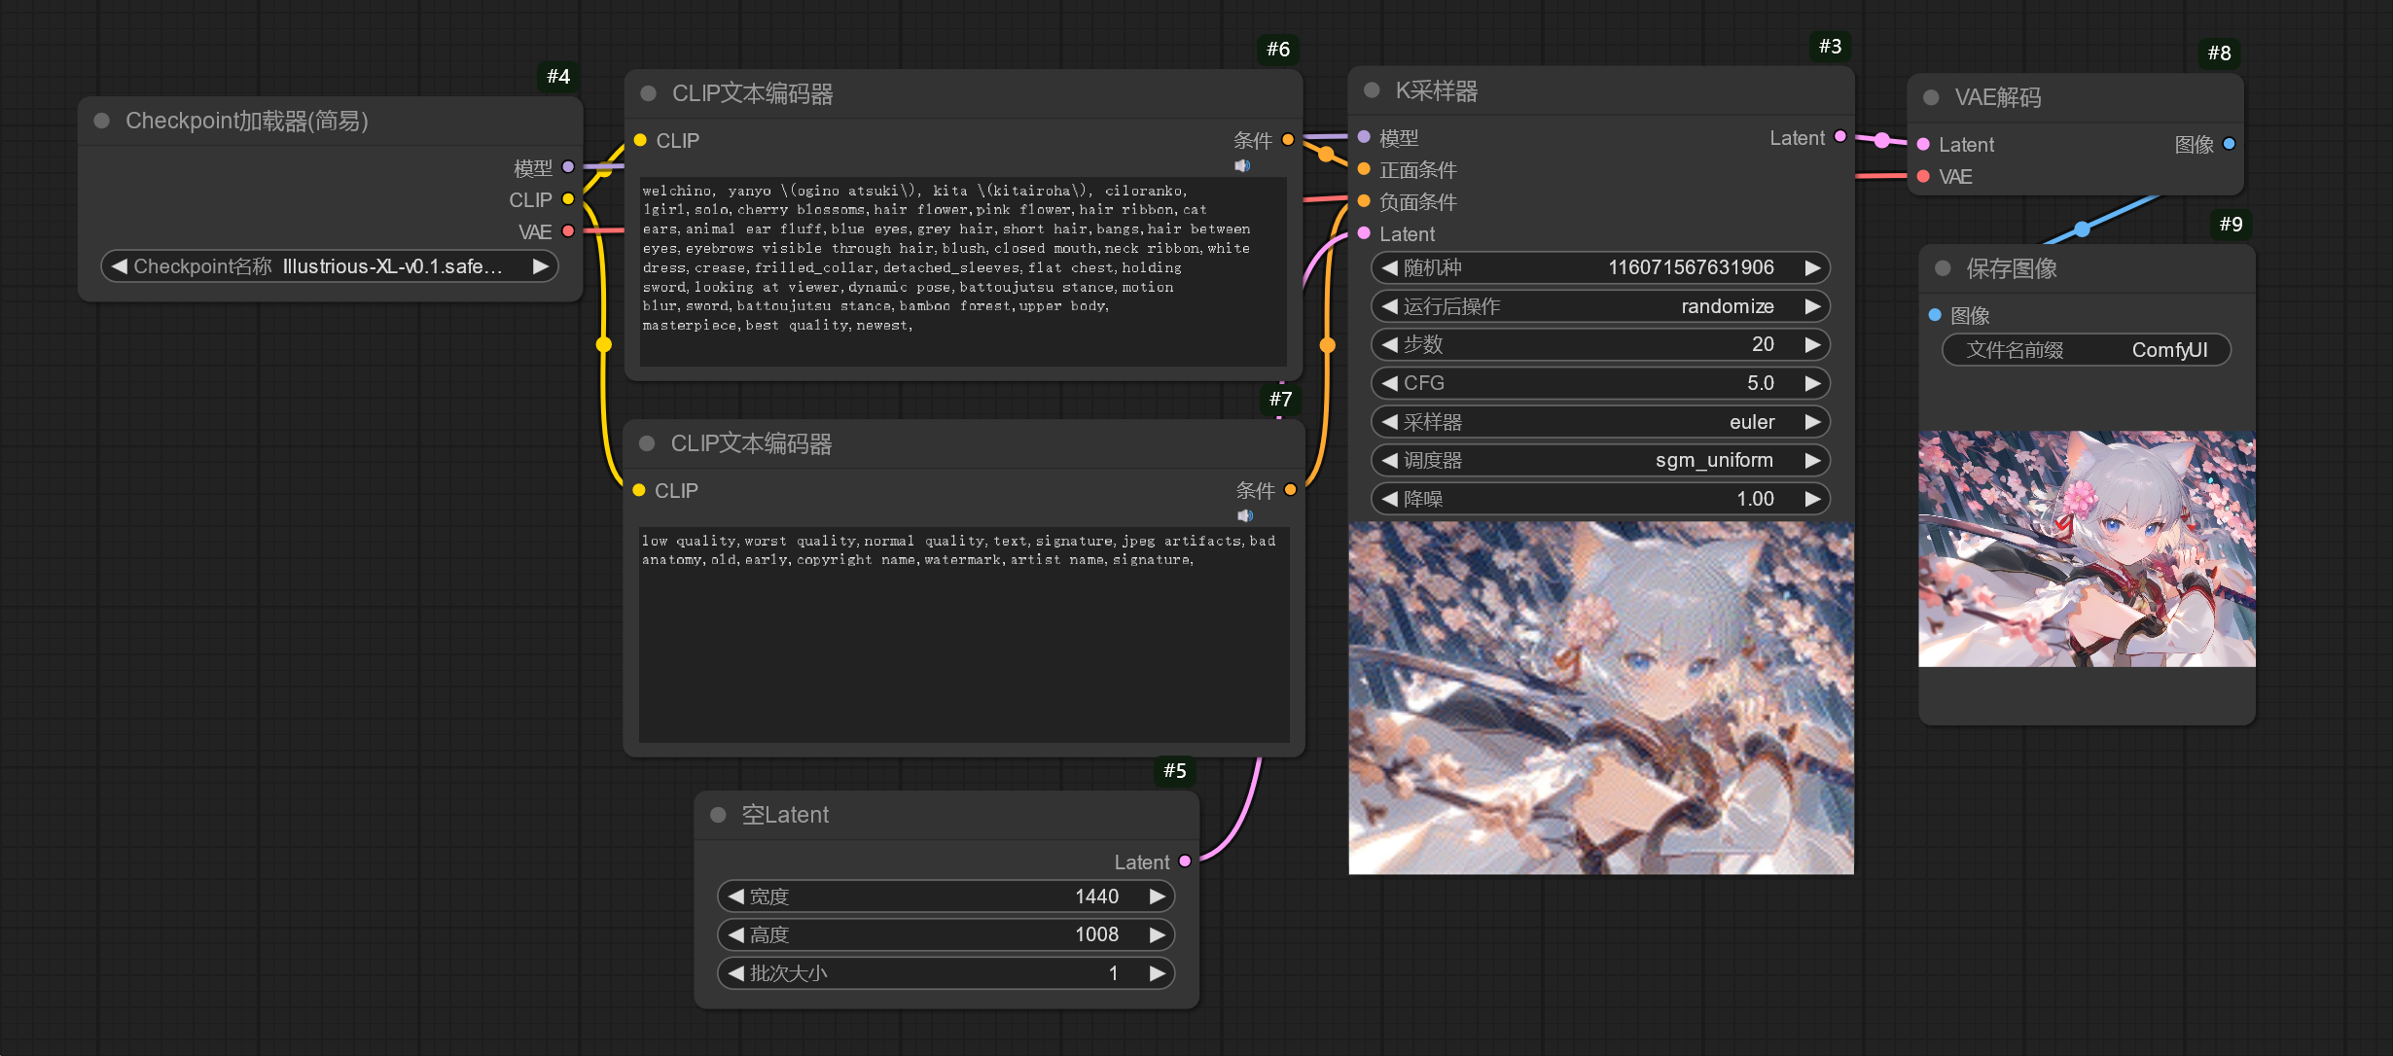Click 负面条件 input socket on K采样器
This screenshot has width=2393, height=1056.
(x=1364, y=201)
